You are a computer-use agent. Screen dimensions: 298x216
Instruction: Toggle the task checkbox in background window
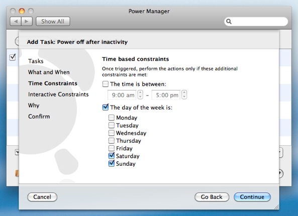13,57
